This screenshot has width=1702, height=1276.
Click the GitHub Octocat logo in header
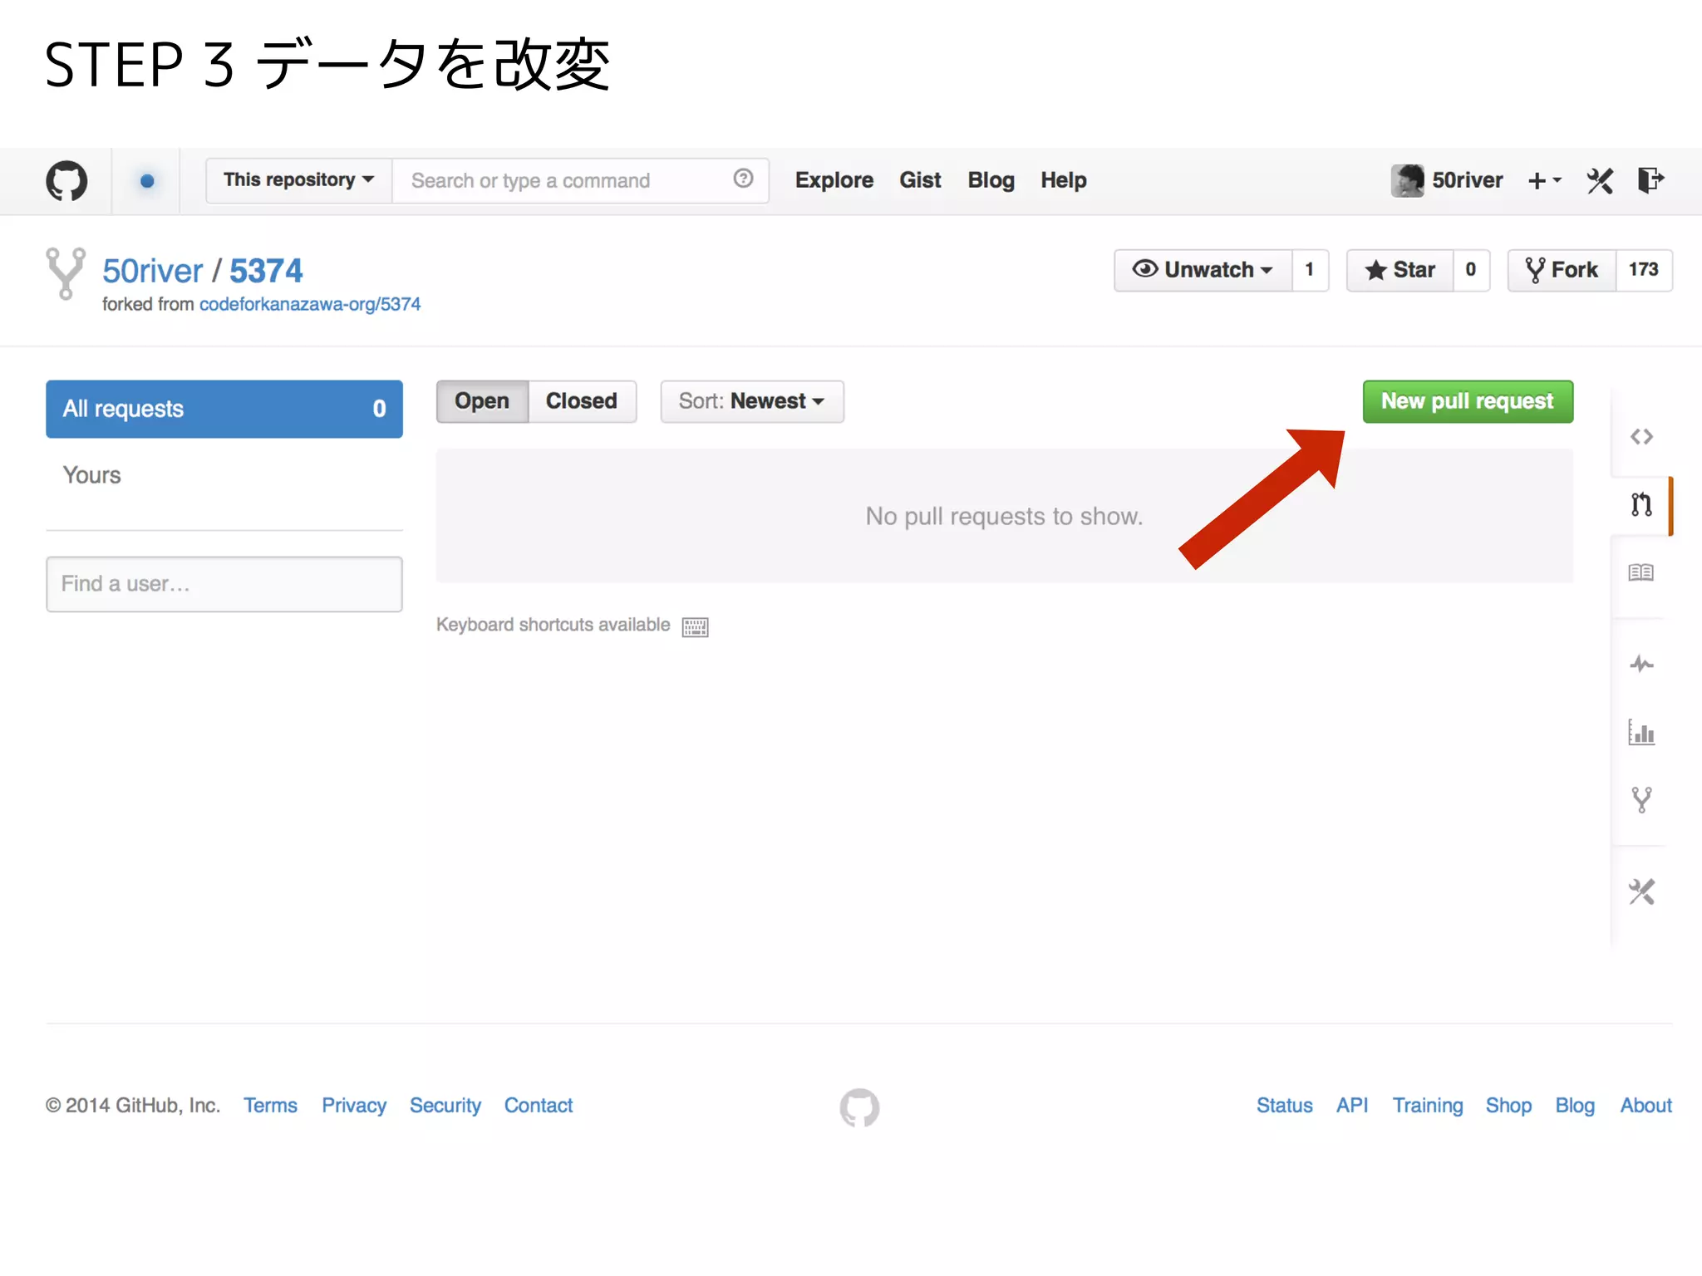(66, 180)
